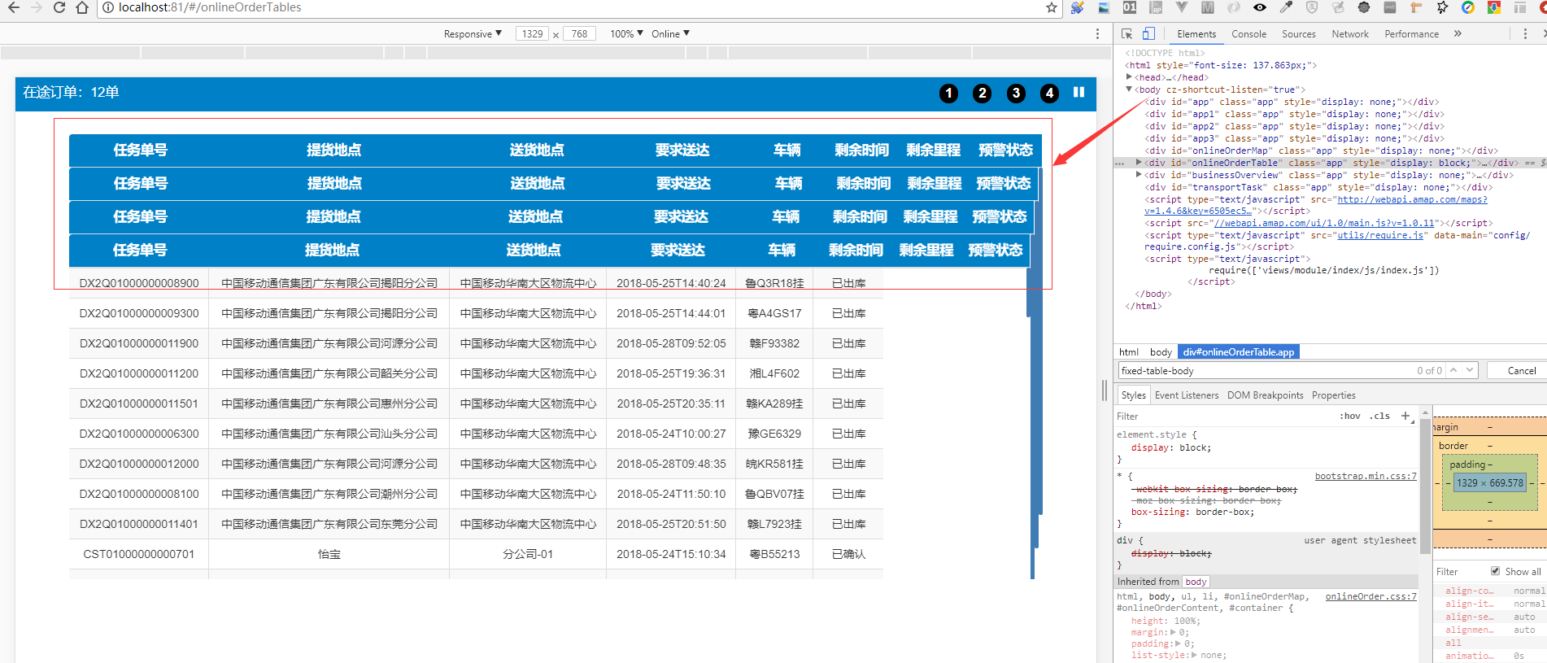Open the browser home page icon
Image resolution: width=1547 pixels, height=663 pixels.
point(81,7)
